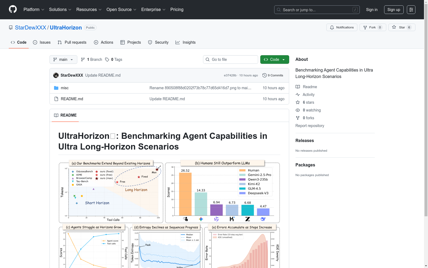This screenshot has height=268, width=428.
Task: Click the Go to file search icon
Action: [208, 59]
